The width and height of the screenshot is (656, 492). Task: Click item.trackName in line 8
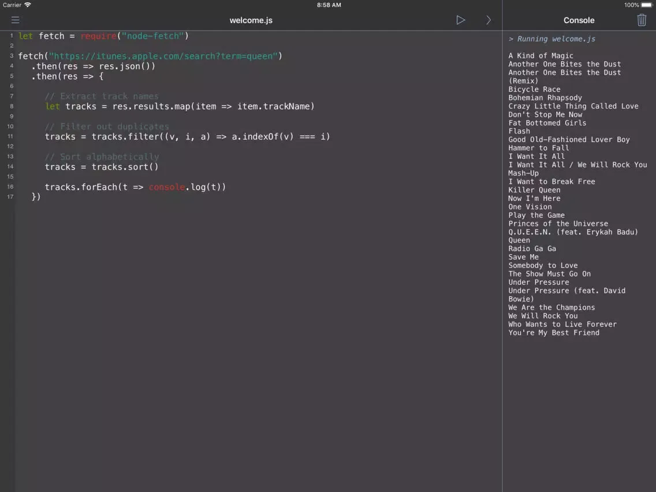click(274, 106)
